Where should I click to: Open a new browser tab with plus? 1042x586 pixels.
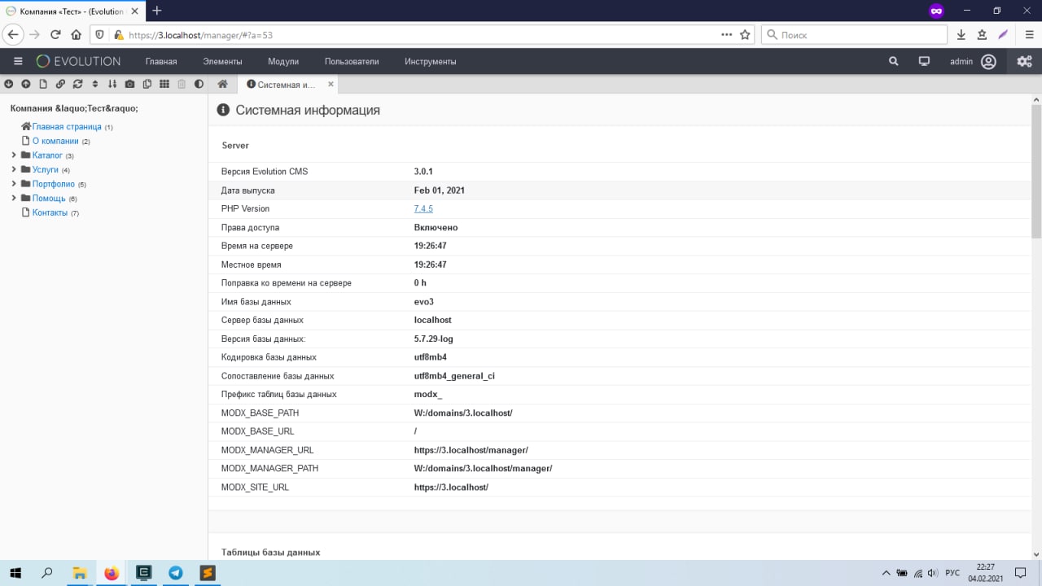pos(157,11)
